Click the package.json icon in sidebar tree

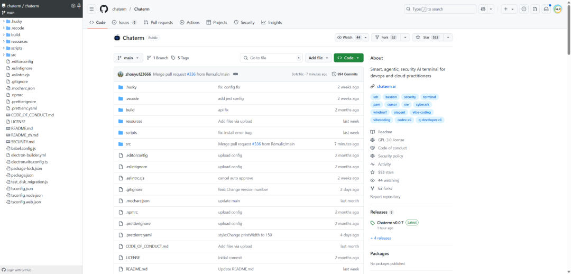click(8, 175)
